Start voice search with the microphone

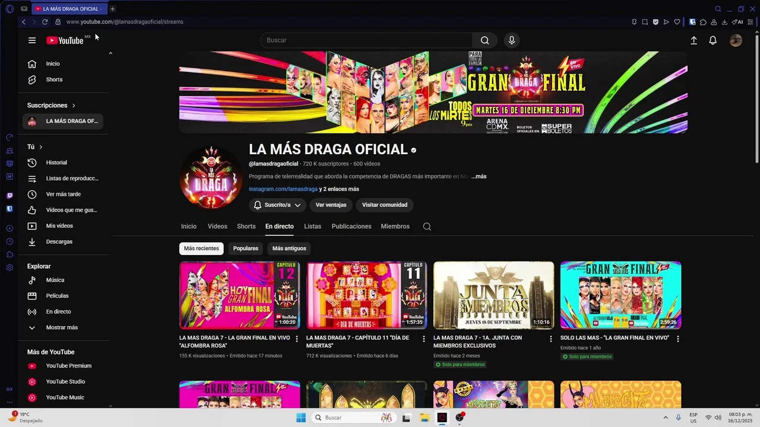click(x=512, y=40)
